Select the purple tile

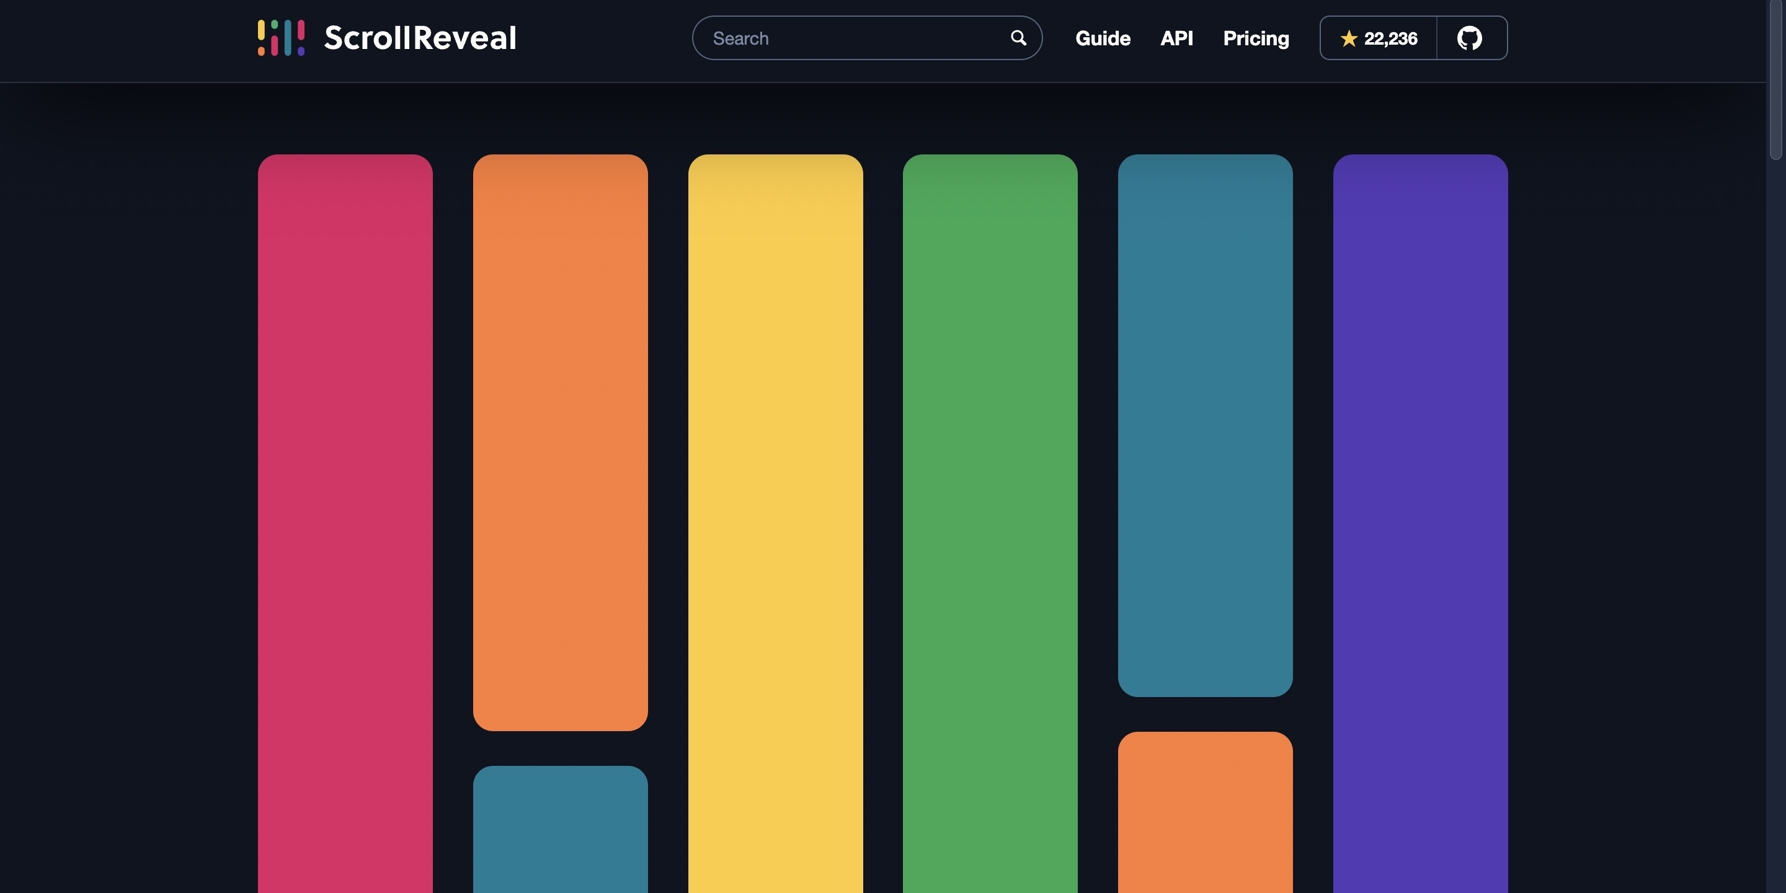pos(1420,523)
